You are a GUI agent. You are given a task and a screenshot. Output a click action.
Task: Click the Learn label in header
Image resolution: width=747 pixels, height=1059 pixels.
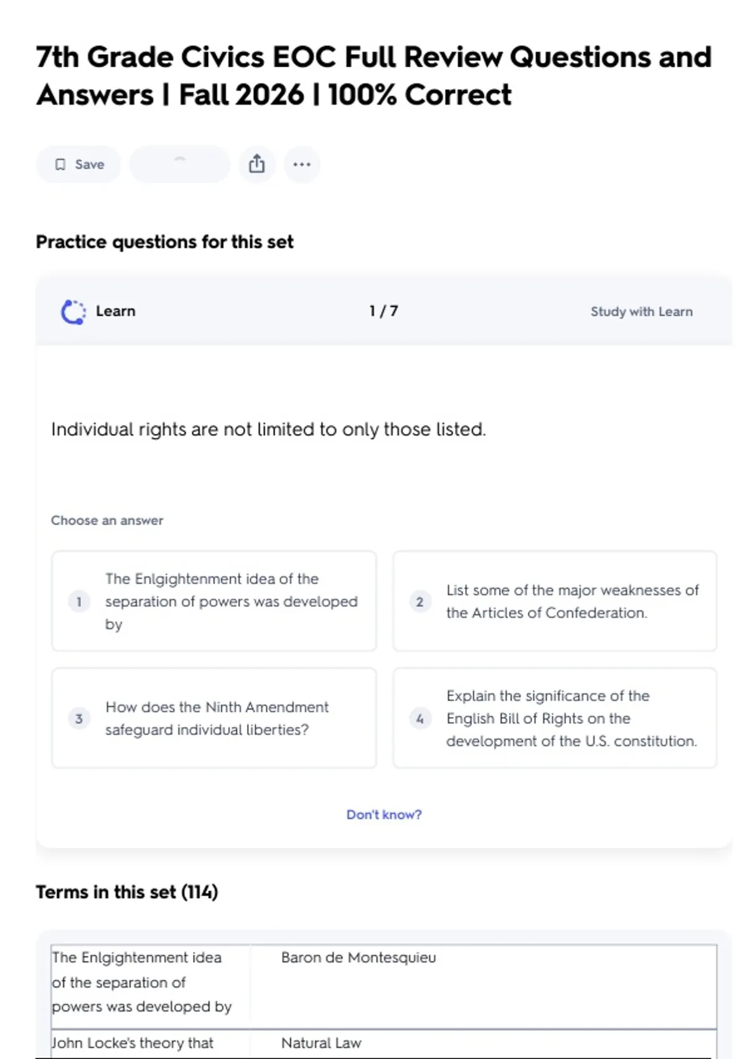point(115,311)
